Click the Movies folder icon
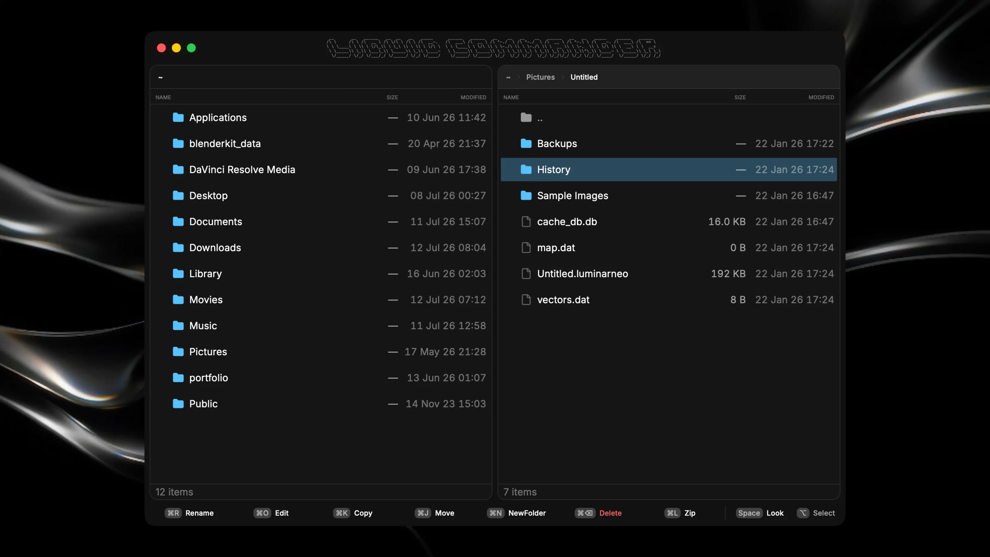 tap(178, 300)
